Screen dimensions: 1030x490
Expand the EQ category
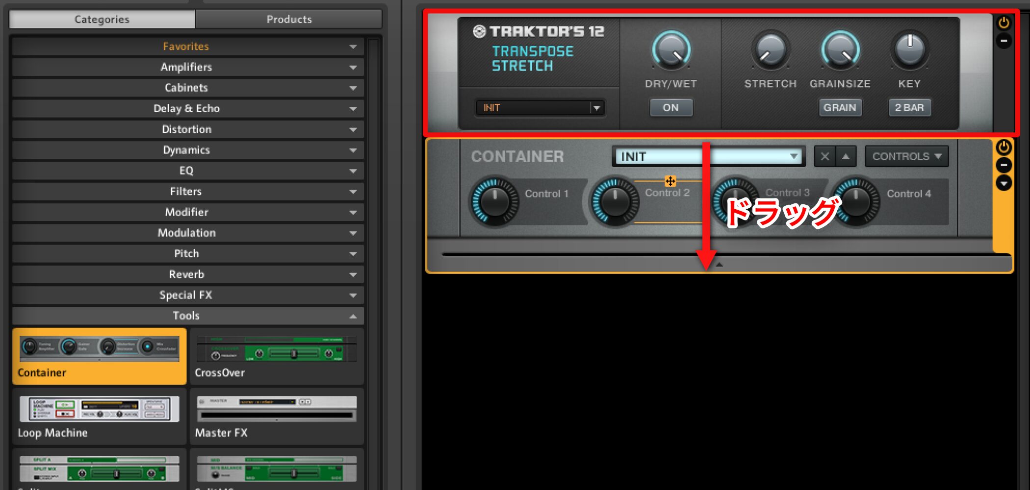tap(188, 171)
